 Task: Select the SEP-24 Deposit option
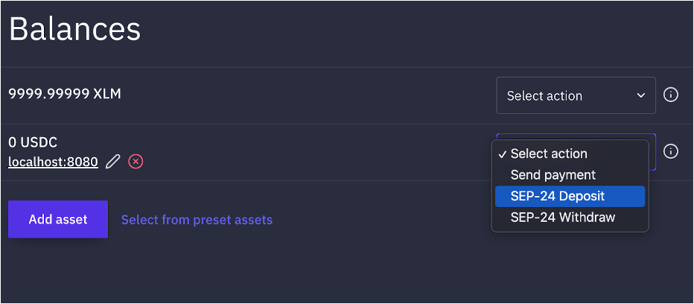click(557, 197)
